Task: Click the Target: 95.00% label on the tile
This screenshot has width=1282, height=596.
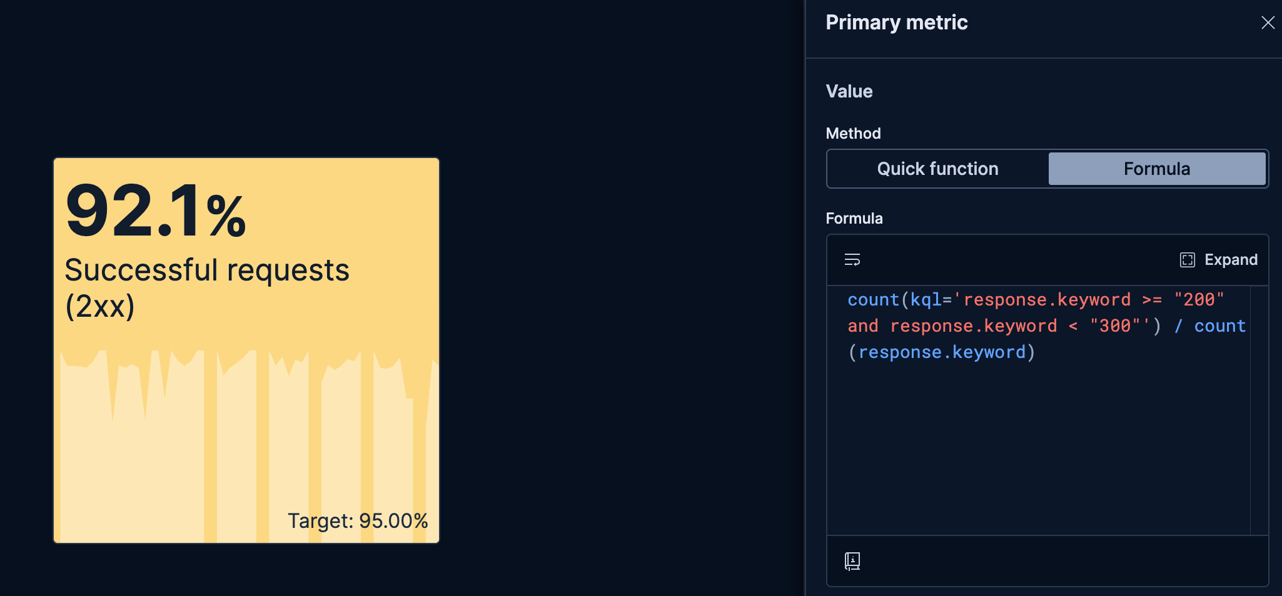Action: 358,520
